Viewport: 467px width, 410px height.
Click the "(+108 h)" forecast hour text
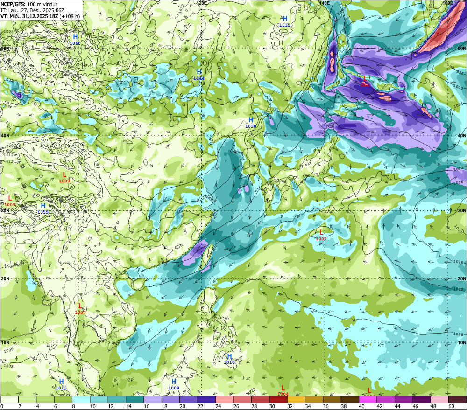tap(70, 16)
